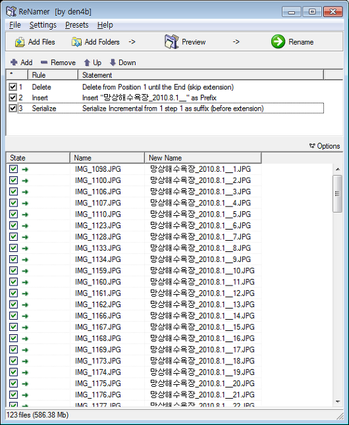Select the Delete from Position 1 statement
The image size is (349, 425).
click(x=158, y=87)
